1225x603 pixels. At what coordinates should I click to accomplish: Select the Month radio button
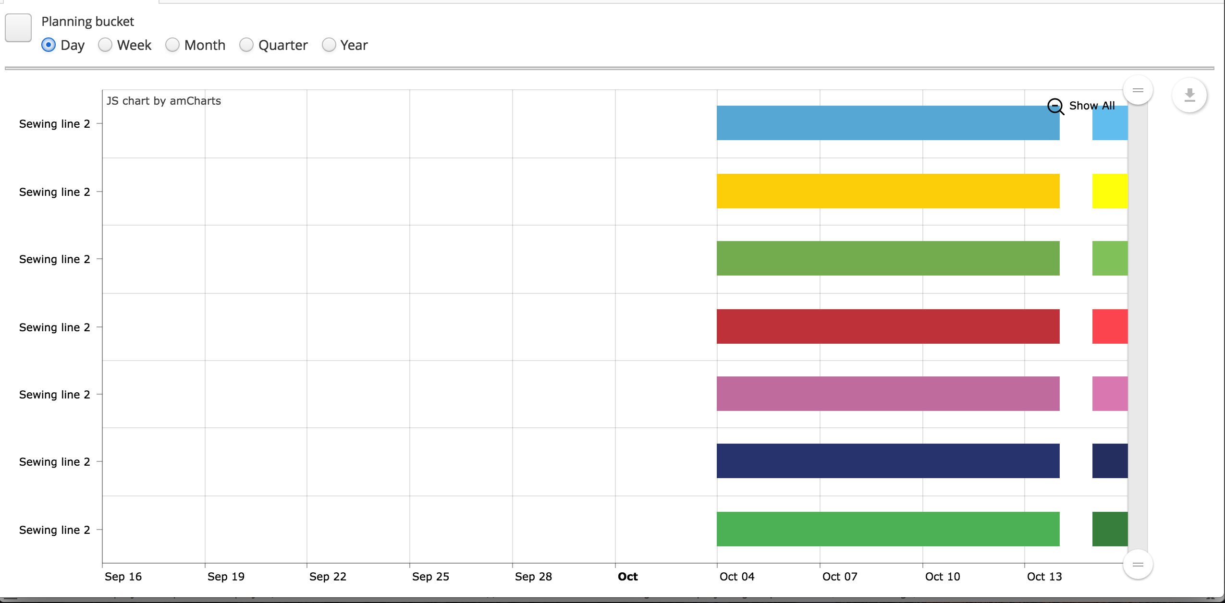pyautogui.click(x=172, y=45)
